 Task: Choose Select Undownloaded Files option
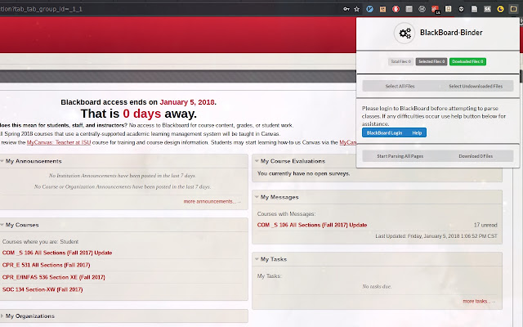coord(476,86)
